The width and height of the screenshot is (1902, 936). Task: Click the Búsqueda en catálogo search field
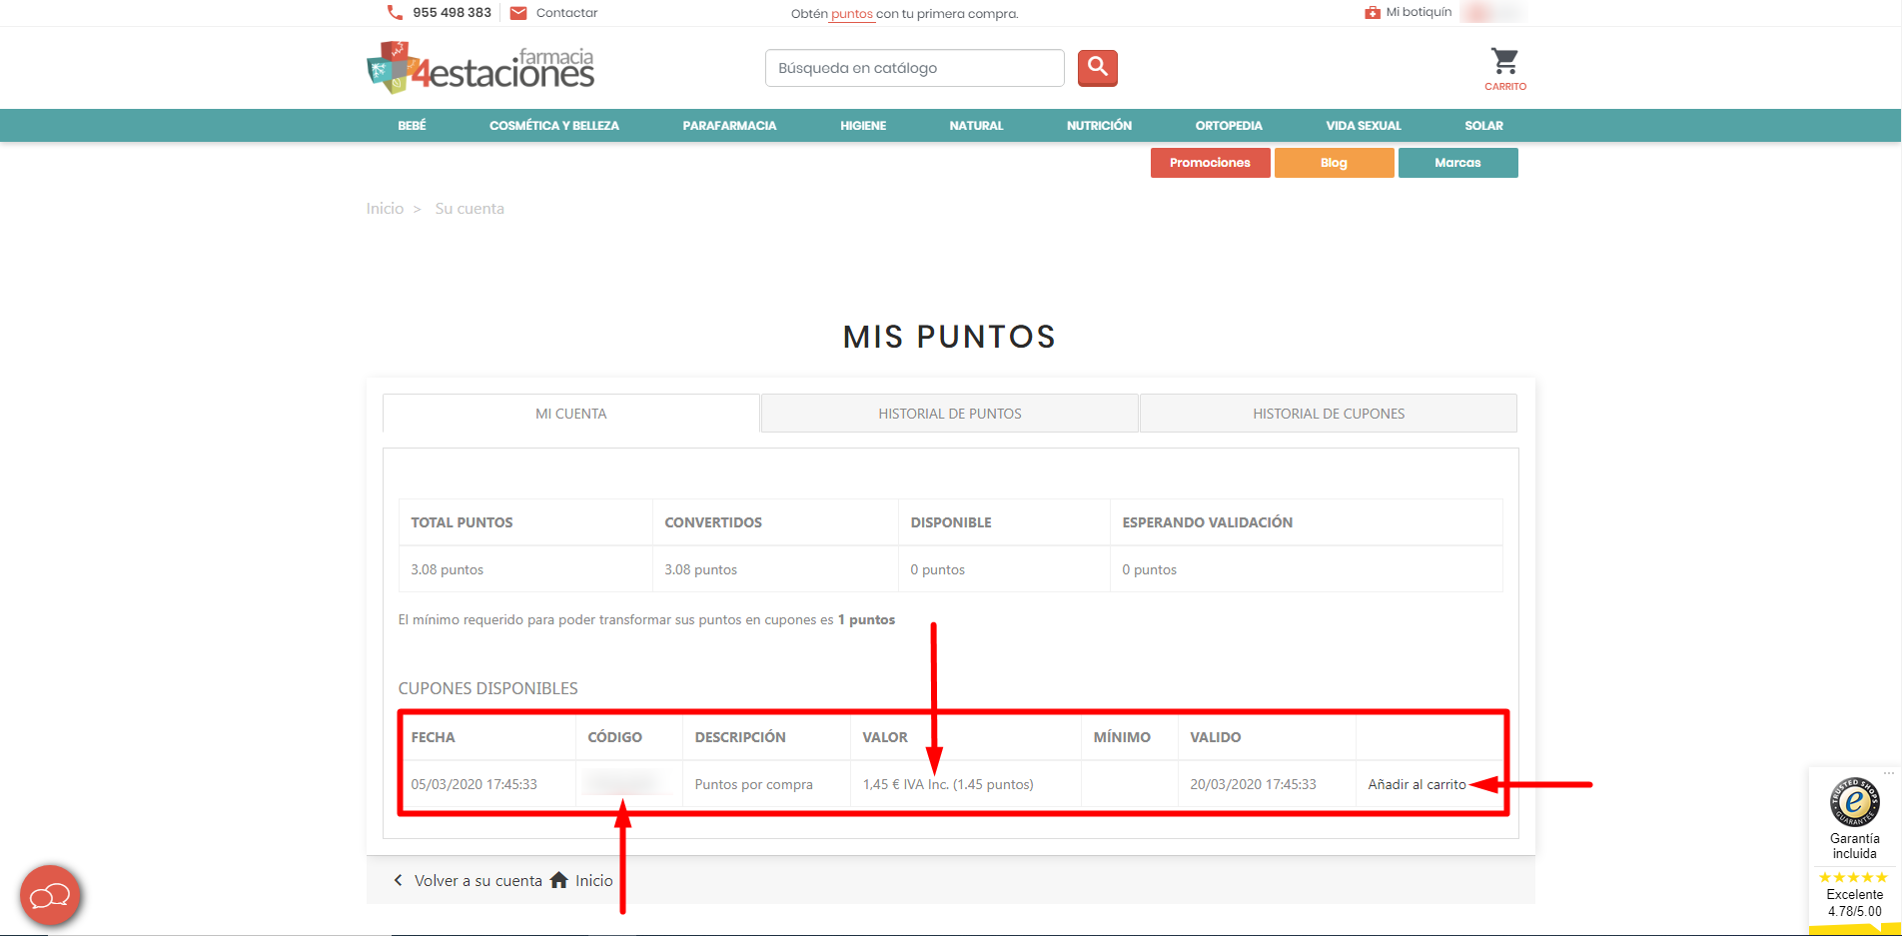pyautogui.click(x=914, y=68)
